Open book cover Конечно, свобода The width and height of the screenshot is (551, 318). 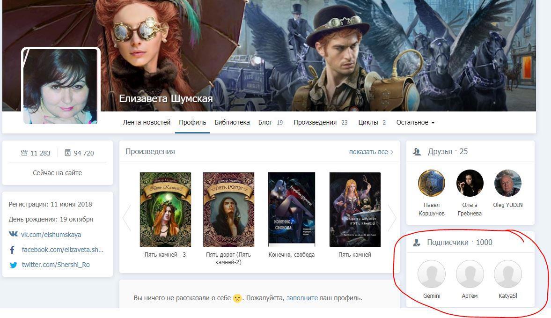click(x=291, y=209)
